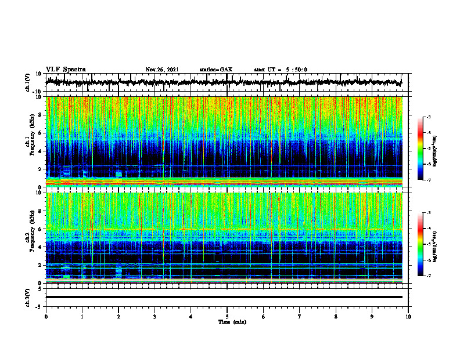Click the time axis tick label '4'
Image resolution: width=460 pixels, height=355 pixels.
pyautogui.click(x=191, y=317)
